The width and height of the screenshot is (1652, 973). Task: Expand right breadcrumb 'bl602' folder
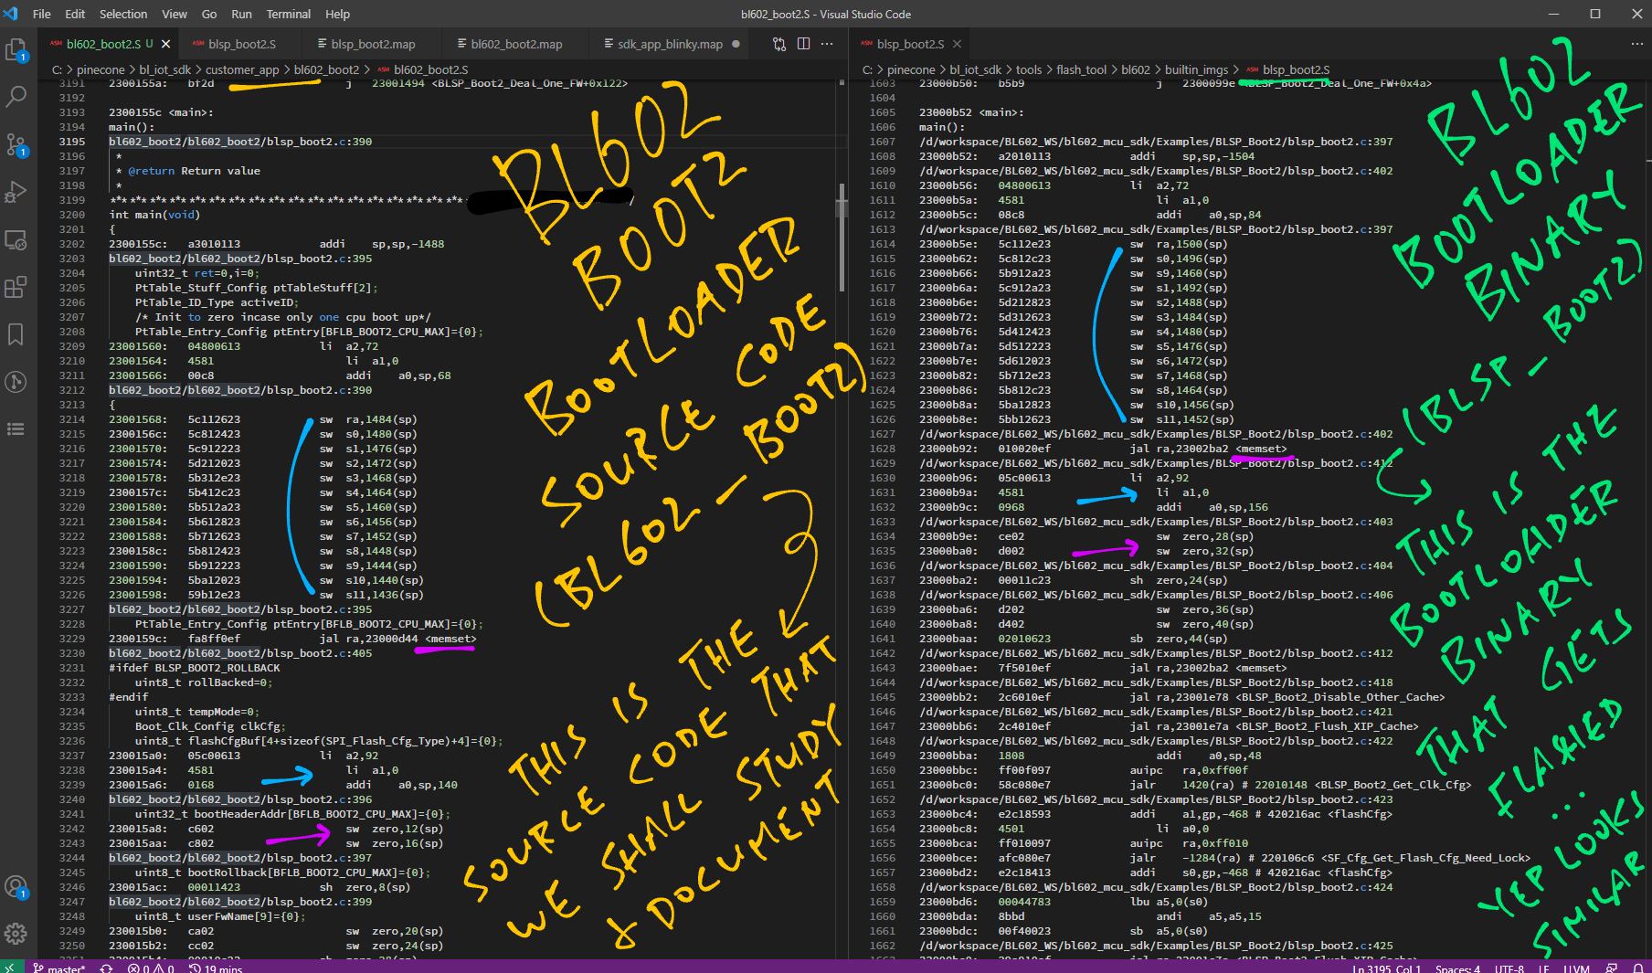click(1136, 69)
